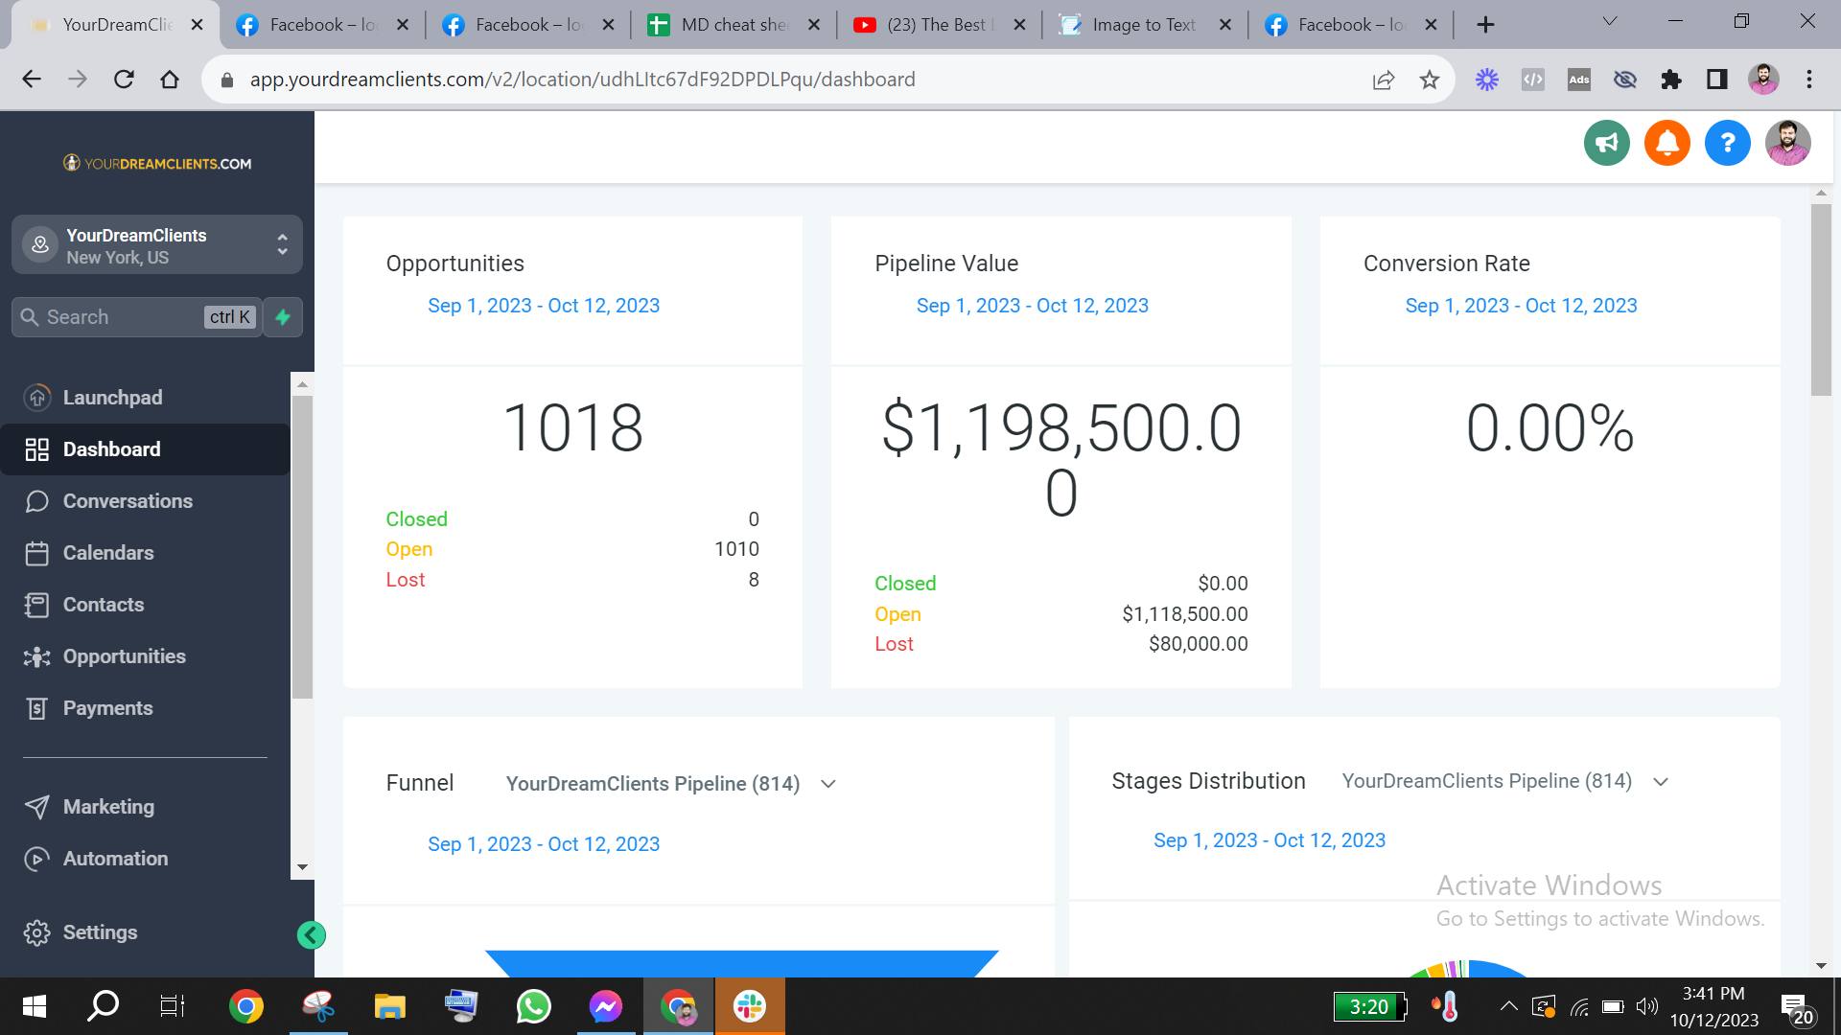The image size is (1841, 1035).
Task: Click the sidebar scroll down arrow
Action: (302, 867)
